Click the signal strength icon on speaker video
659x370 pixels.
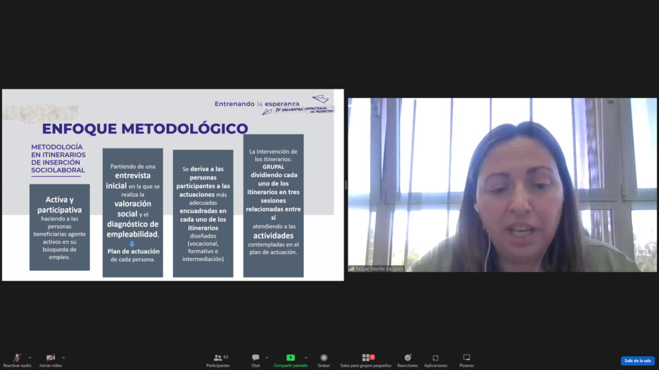tap(351, 269)
